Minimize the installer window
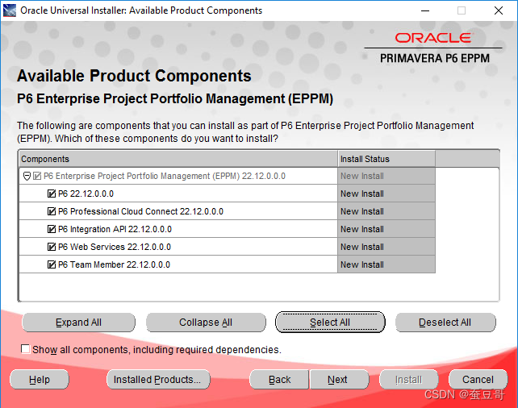This screenshot has height=408, width=518. click(x=425, y=10)
